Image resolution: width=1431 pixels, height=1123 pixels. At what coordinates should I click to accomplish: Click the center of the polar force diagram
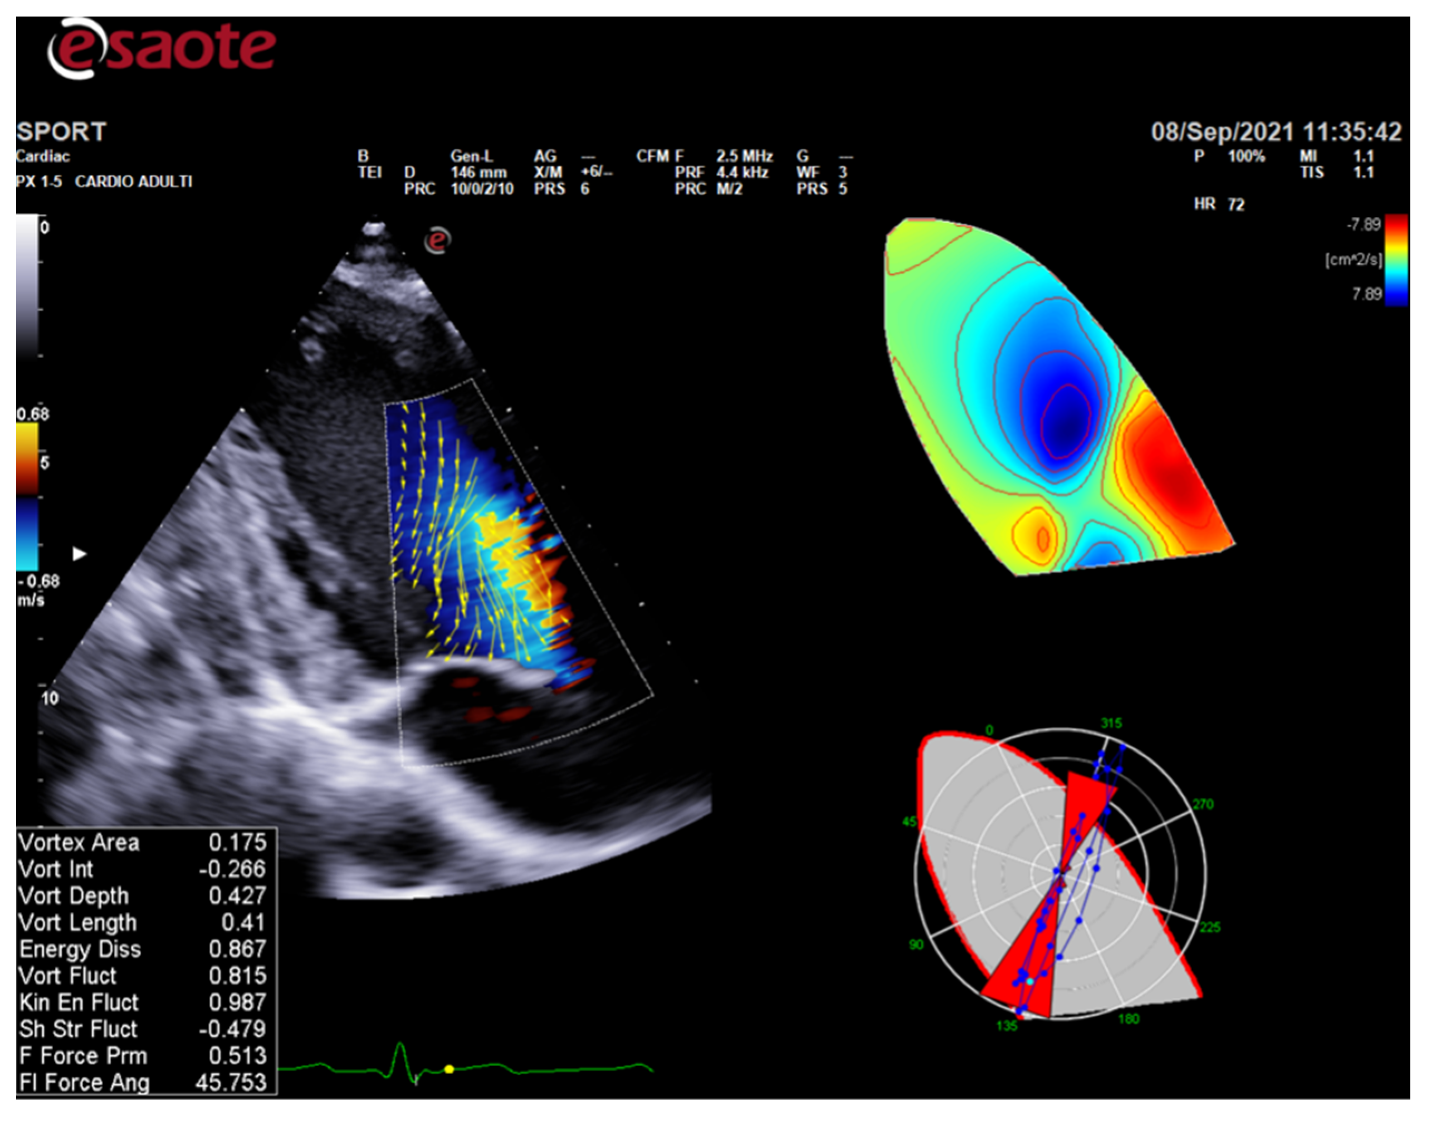pyautogui.click(x=1060, y=873)
